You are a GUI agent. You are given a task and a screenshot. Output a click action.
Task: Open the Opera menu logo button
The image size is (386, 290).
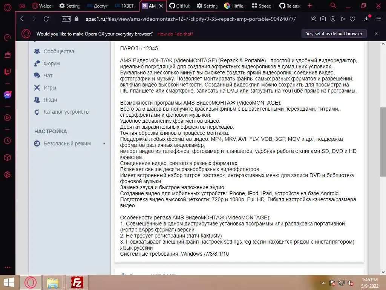point(8,8)
